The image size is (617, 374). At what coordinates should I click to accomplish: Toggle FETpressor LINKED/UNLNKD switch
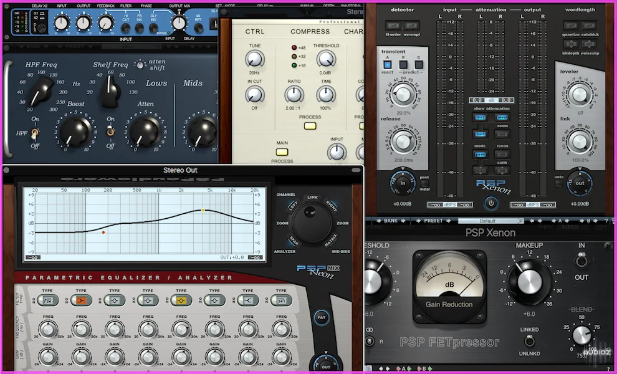pyautogui.click(x=530, y=340)
